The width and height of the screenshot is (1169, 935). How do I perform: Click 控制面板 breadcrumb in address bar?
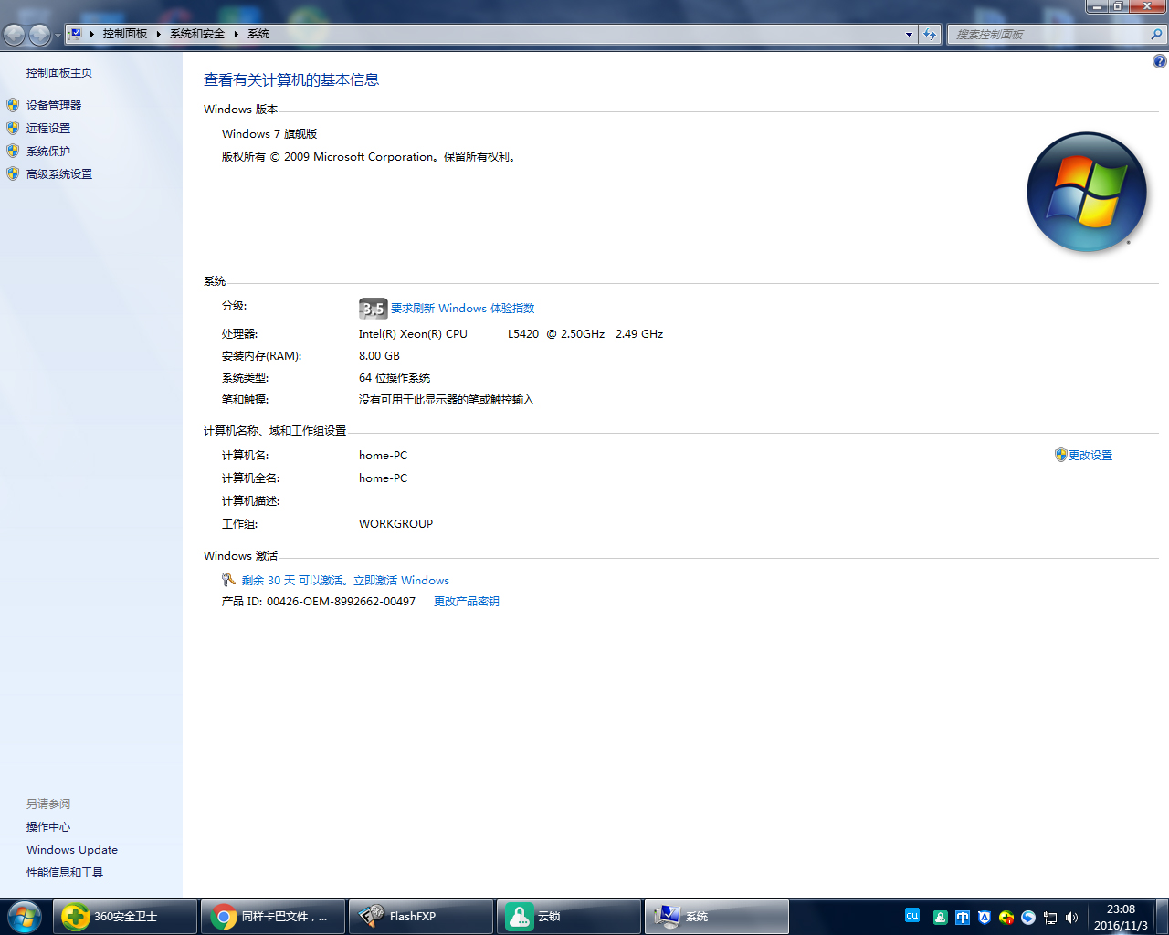pos(125,34)
